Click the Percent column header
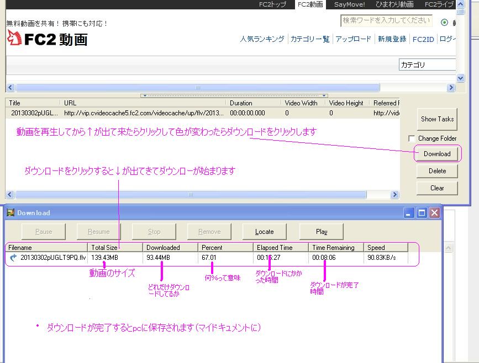This screenshot has width=479, height=363. [x=225, y=247]
